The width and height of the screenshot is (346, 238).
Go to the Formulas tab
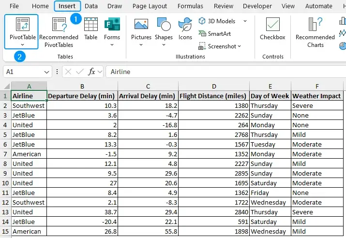point(190,6)
